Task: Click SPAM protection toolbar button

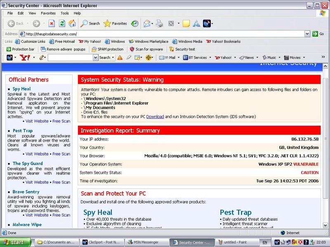Action: pyautogui.click(x=108, y=49)
